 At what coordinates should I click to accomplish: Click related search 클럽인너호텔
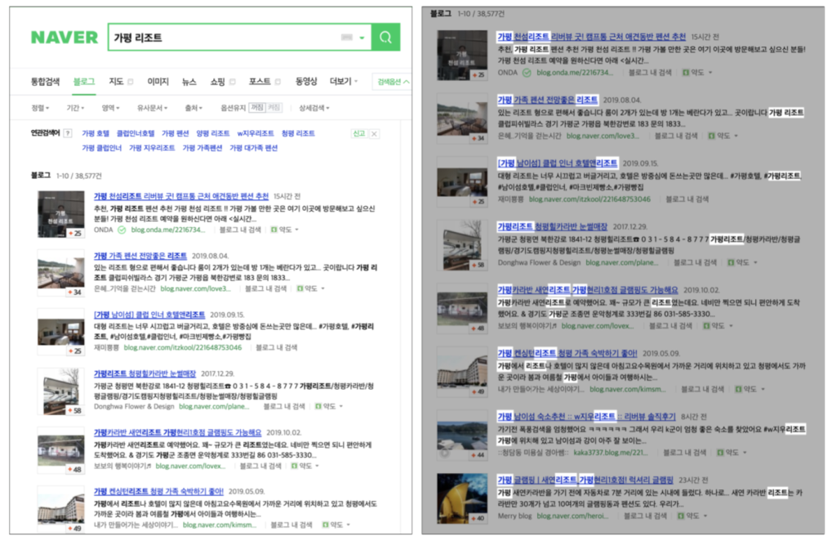(136, 133)
